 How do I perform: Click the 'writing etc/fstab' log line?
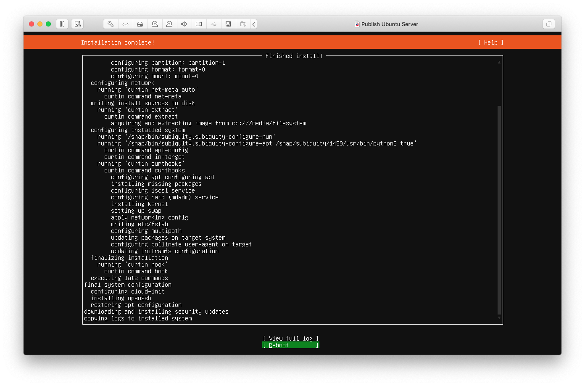pos(140,224)
